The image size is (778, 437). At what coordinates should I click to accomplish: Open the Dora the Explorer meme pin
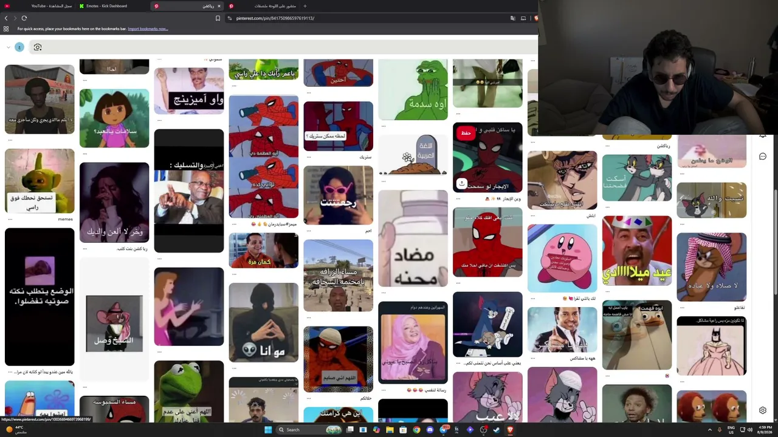[114, 118]
